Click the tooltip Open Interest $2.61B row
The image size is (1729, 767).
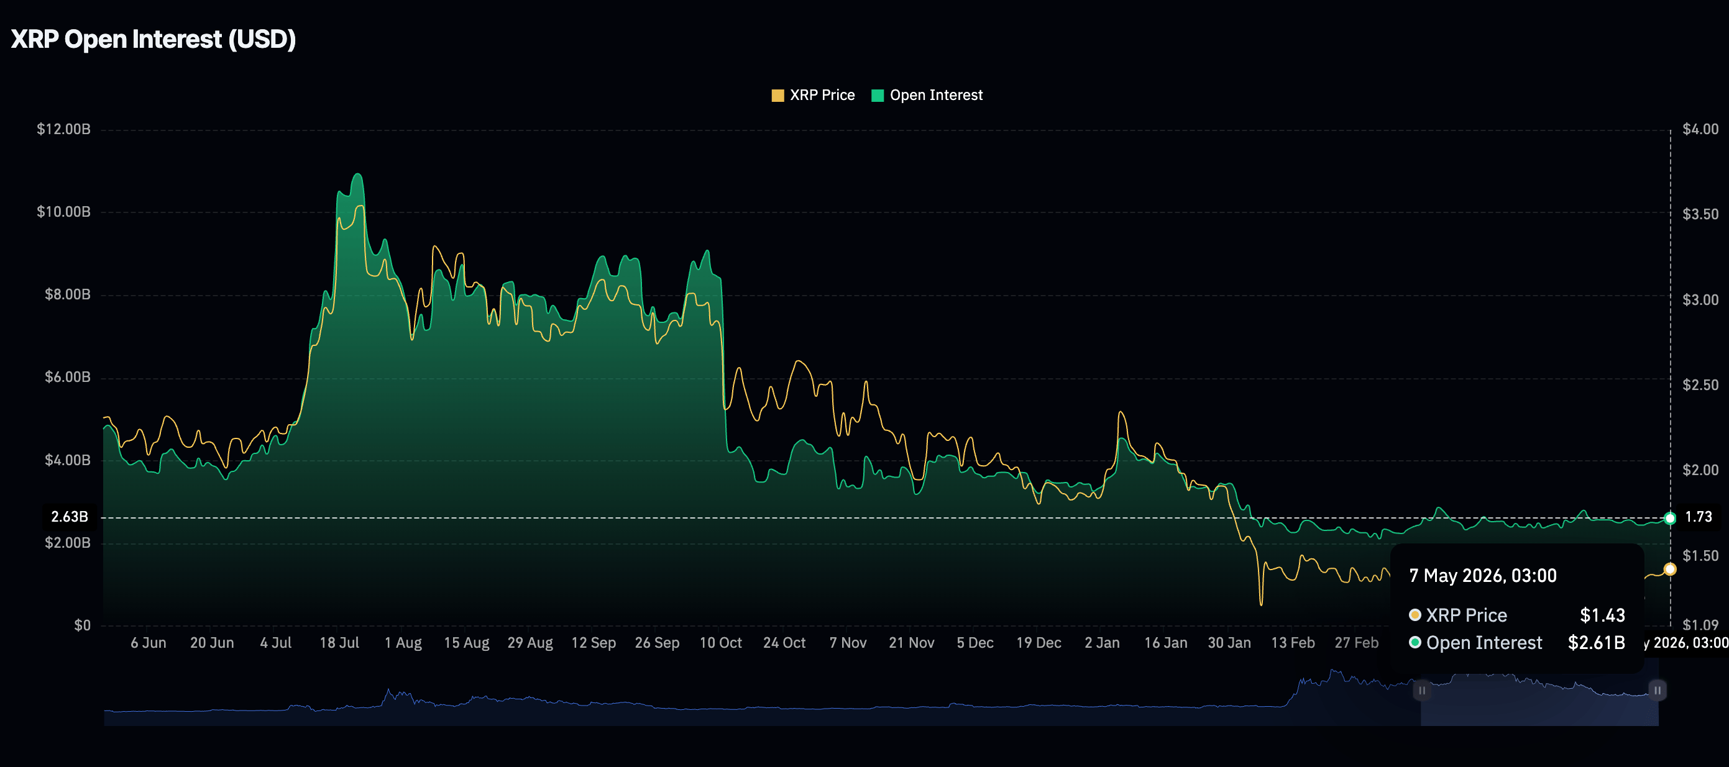(1517, 642)
